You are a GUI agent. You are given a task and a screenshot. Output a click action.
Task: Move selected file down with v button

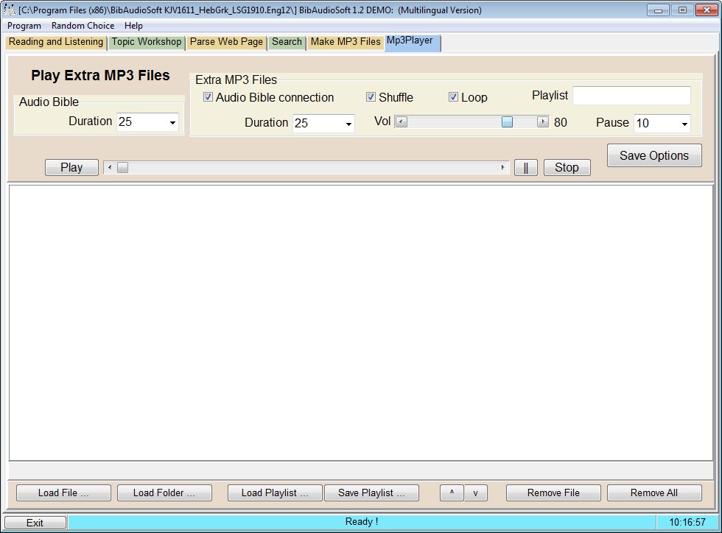(x=476, y=493)
